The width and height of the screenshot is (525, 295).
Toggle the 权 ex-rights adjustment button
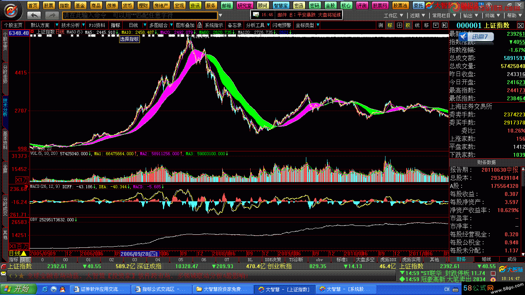tap(408, 25)
